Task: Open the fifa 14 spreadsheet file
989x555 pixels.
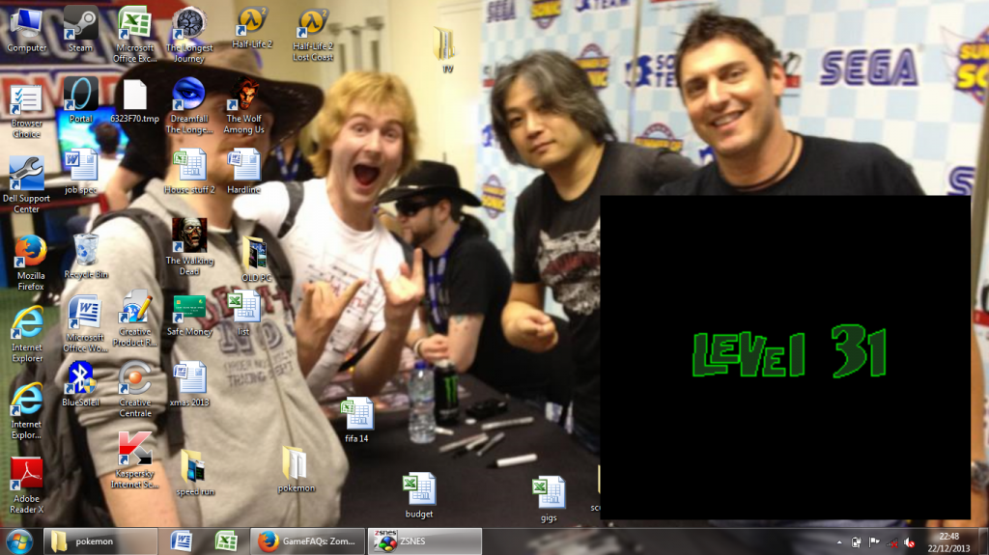Action: tap(356, 414)
